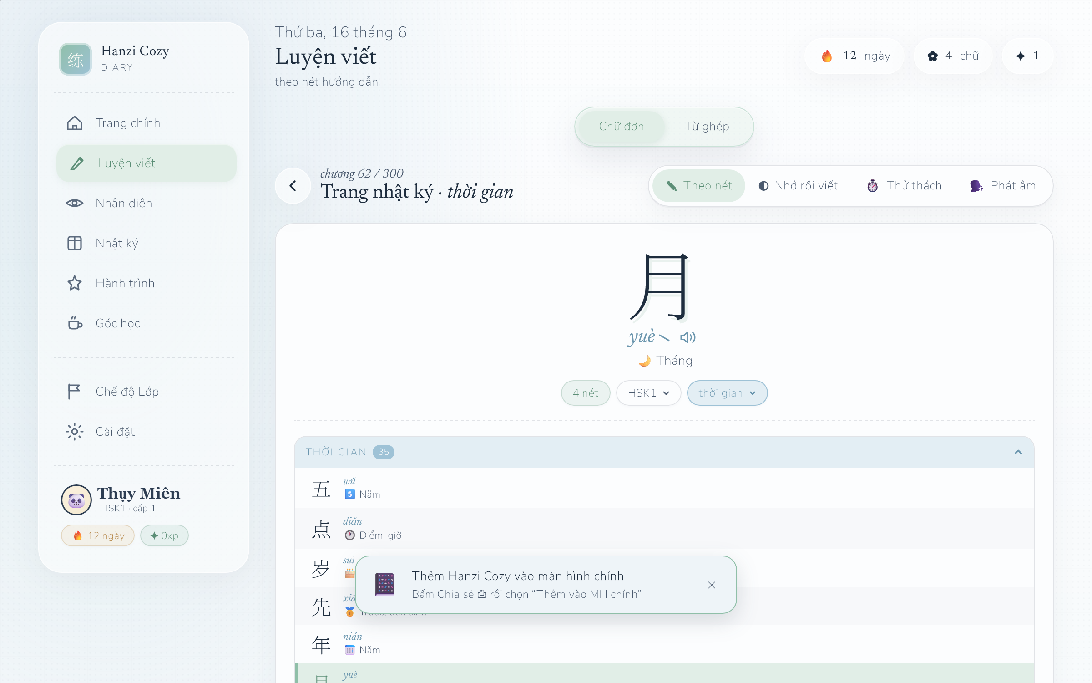Click the panda avatar of Thụy Miên
1092x683 pixels.
point(76,500)
